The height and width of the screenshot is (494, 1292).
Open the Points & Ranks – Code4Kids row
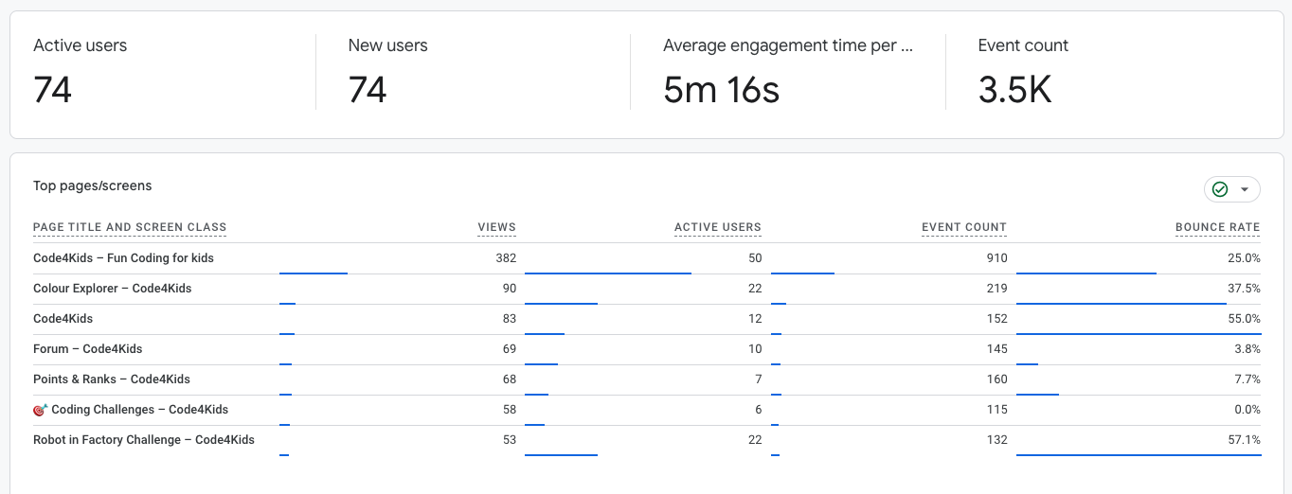(647, 379)
